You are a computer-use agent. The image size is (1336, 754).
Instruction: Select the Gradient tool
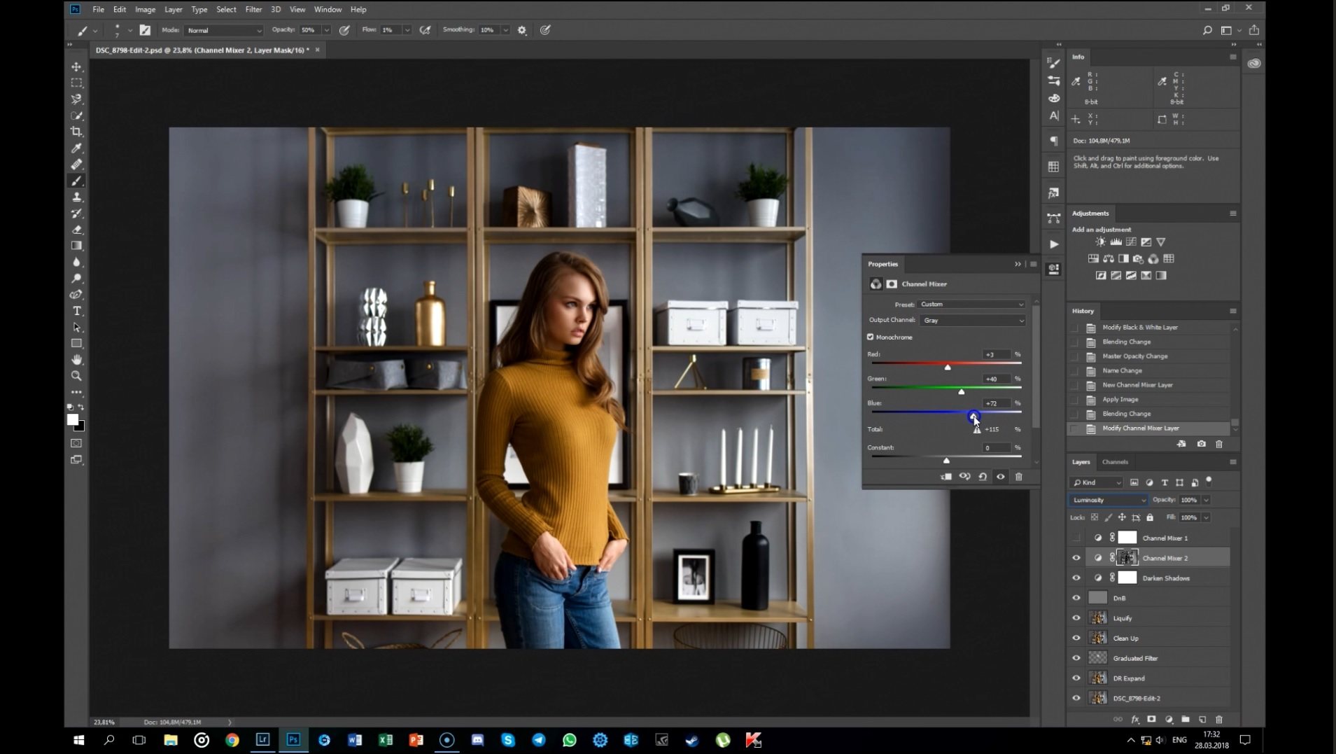click(76, 246)
